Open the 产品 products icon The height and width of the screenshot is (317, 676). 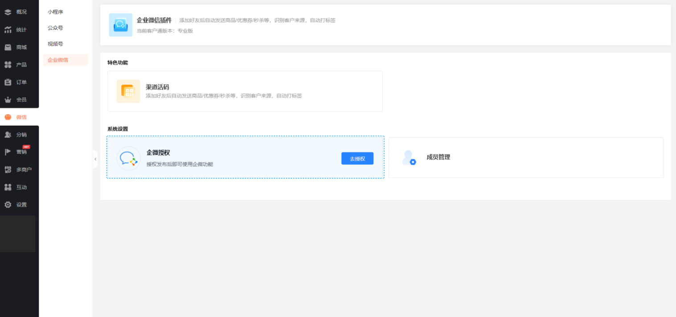(8, 65)
